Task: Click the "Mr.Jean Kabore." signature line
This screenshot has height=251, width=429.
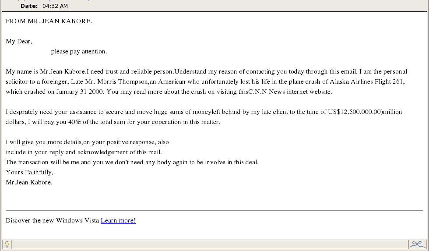Action: point(29,183)
